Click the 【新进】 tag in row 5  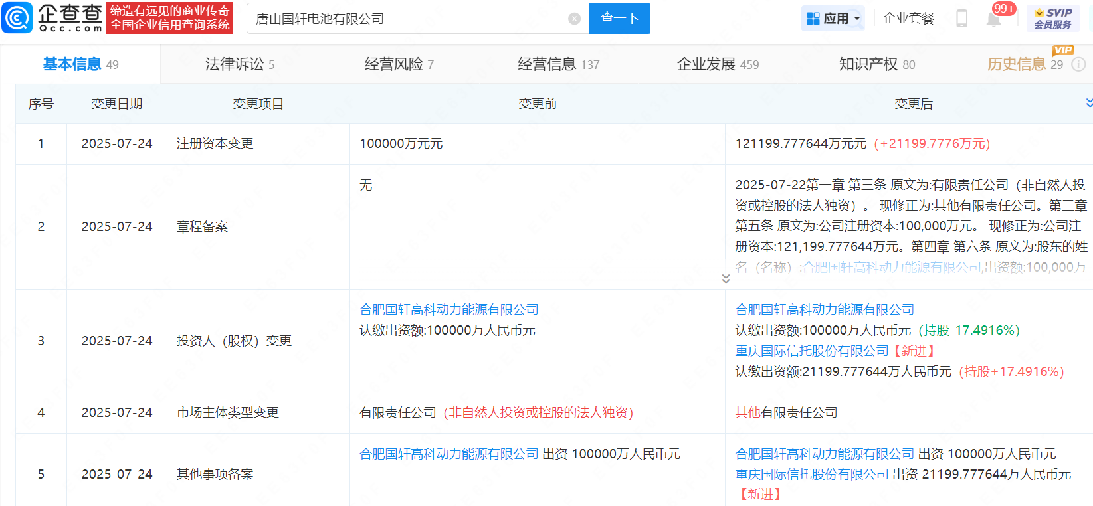pyautogui.click(x=760, y=494)
